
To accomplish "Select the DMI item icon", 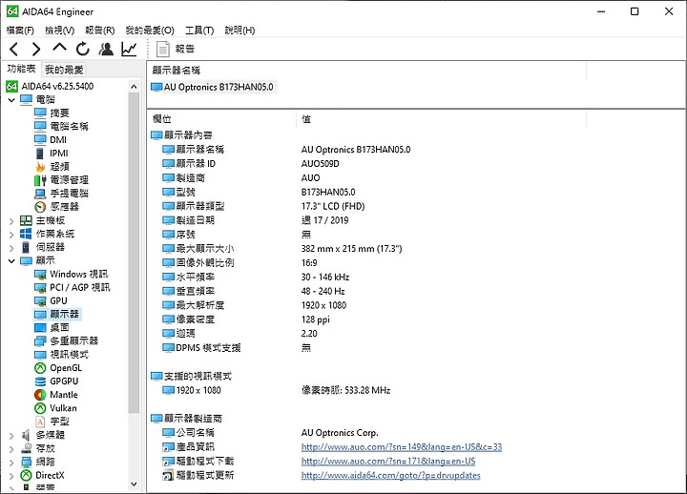I will 40,139.
